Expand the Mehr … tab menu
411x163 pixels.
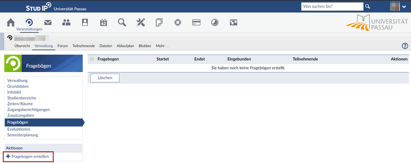162,46
